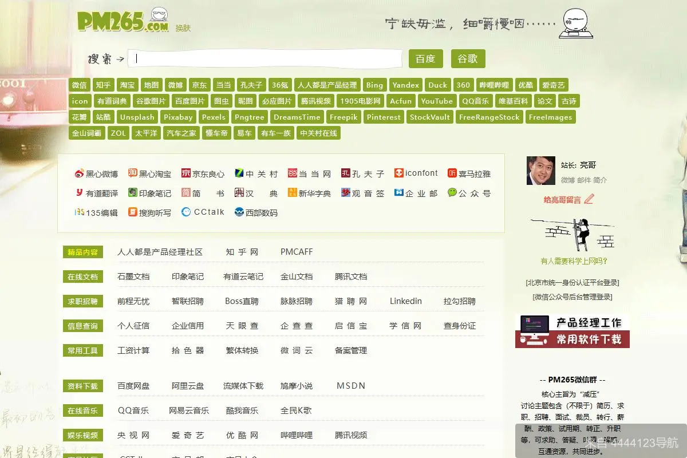Click the Evernote elephant icon beside 印象笔记
687x458 pixels.
coord(131,193)
